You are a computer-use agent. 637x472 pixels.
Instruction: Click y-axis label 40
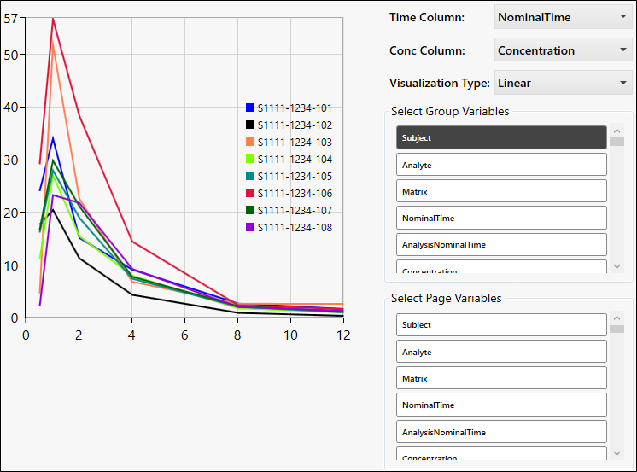(x=10, y=108)
